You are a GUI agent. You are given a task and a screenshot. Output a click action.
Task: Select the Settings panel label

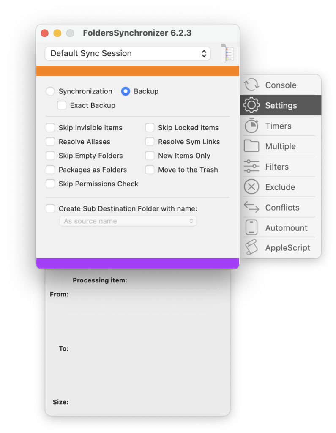point(281,105)
